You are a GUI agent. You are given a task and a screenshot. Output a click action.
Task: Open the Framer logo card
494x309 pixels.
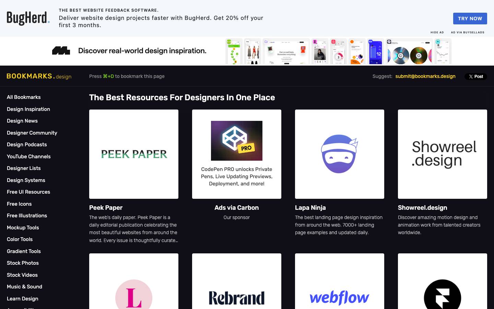pos(443,281)
